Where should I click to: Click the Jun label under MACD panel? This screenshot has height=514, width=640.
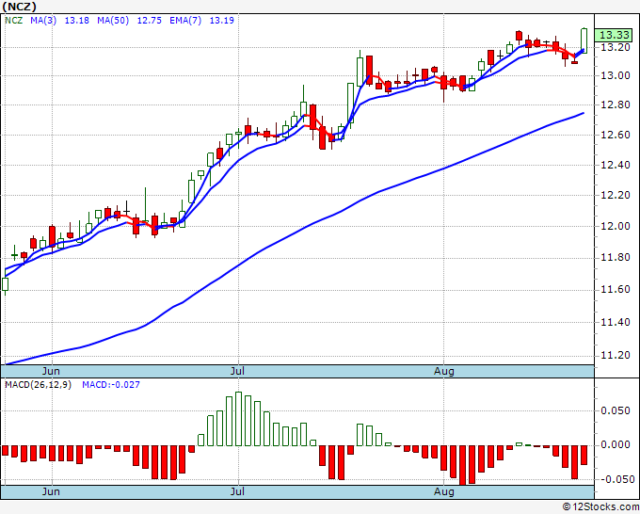(x=51, y=491)
